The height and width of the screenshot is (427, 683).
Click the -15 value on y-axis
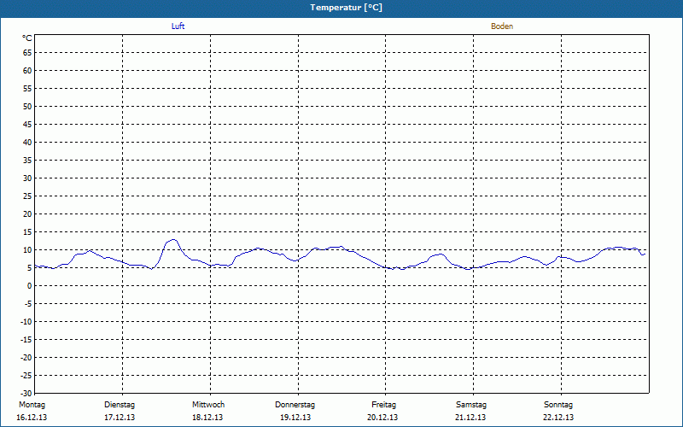click(x=26, y=339)
